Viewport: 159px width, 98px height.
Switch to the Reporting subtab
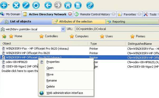pos(132,22)
